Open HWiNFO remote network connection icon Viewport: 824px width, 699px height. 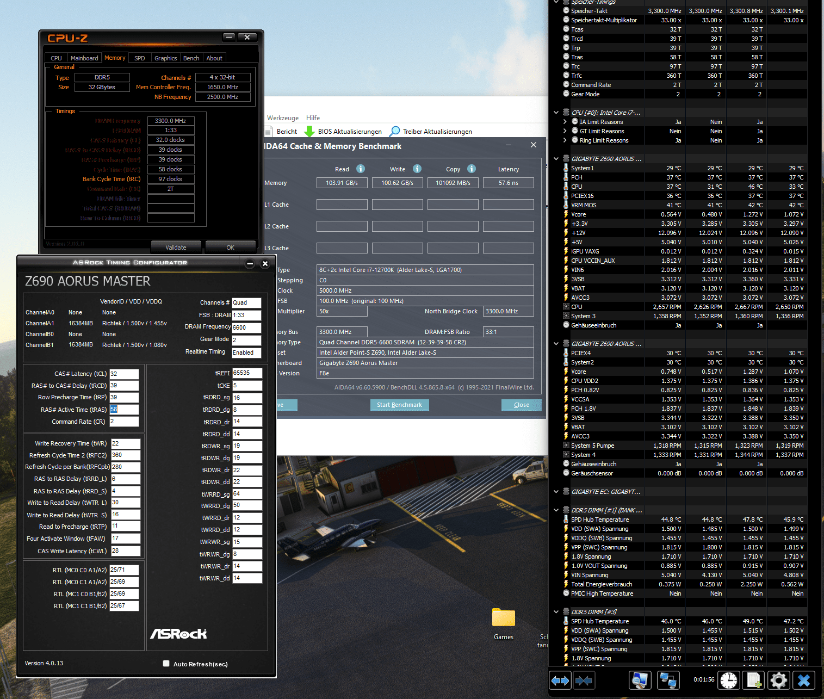[667, 680]
